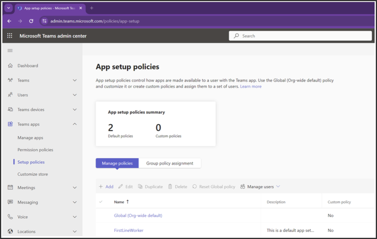This screenshot has height=239, width=377.
Task: Open Permission policies in sidebar
Action: [35, 150]
